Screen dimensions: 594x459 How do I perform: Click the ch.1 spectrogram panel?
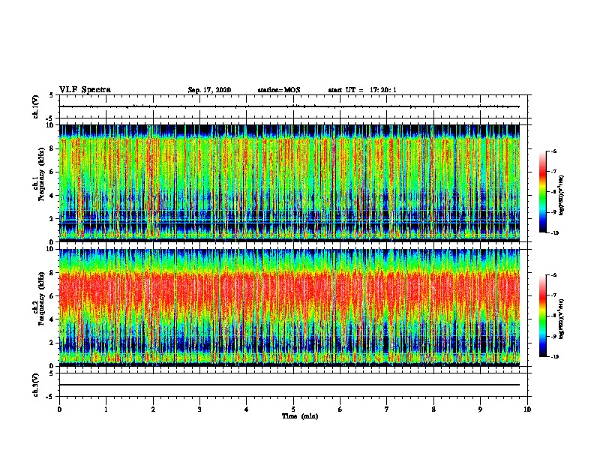[289, 183]
